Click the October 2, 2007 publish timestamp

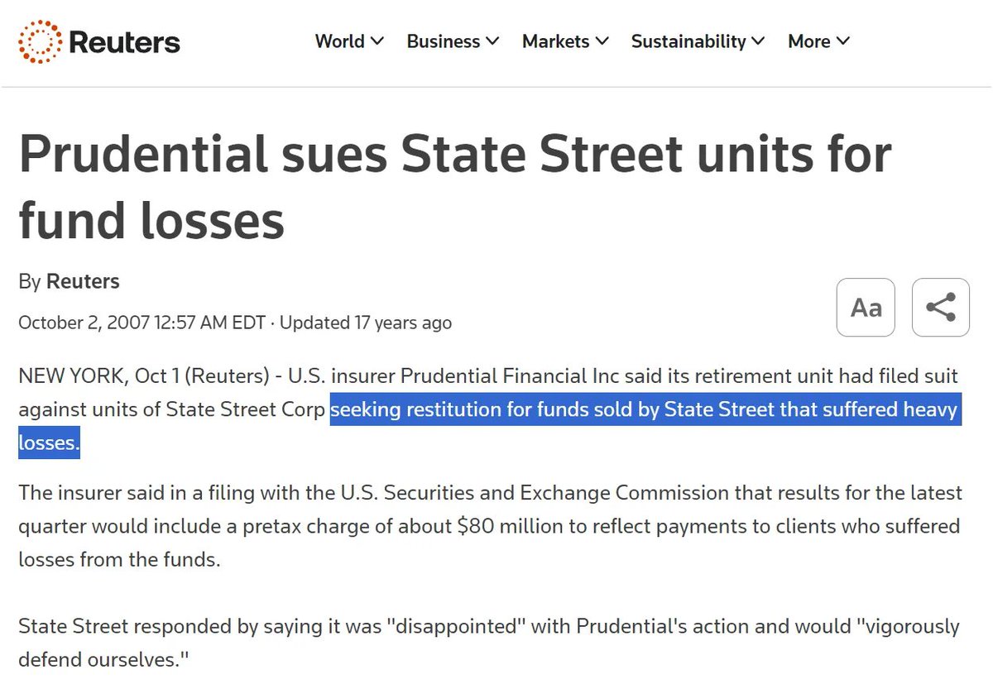139,323
